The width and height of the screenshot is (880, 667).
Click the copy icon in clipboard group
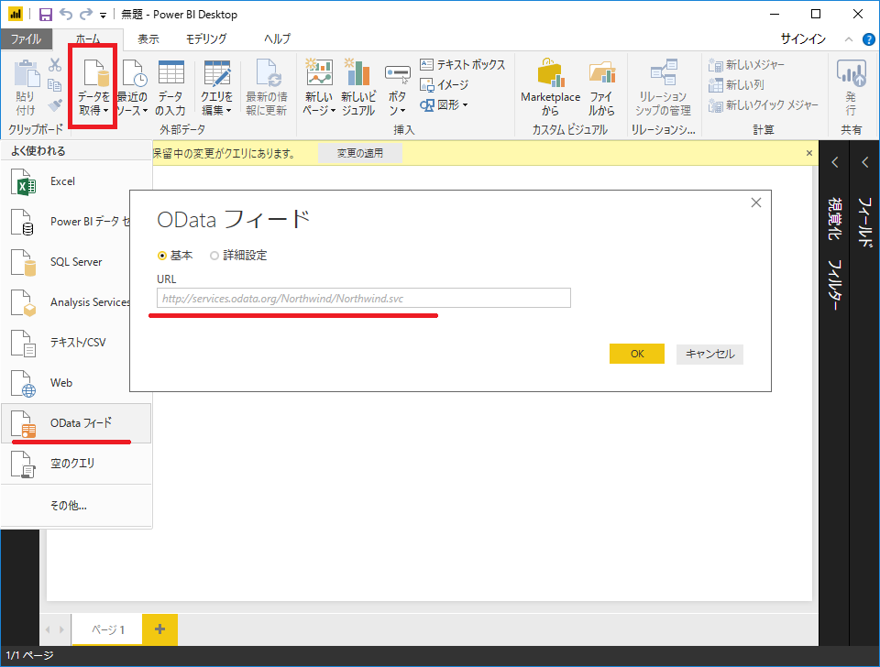[55, 84]
